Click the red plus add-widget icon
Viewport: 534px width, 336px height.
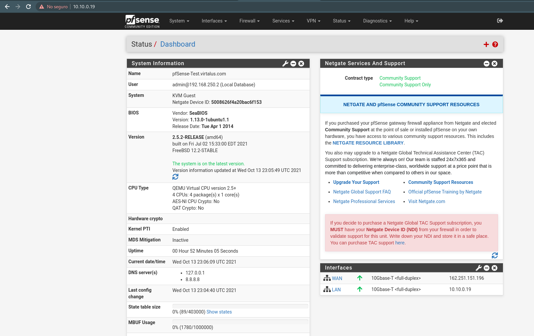(486, 44)
